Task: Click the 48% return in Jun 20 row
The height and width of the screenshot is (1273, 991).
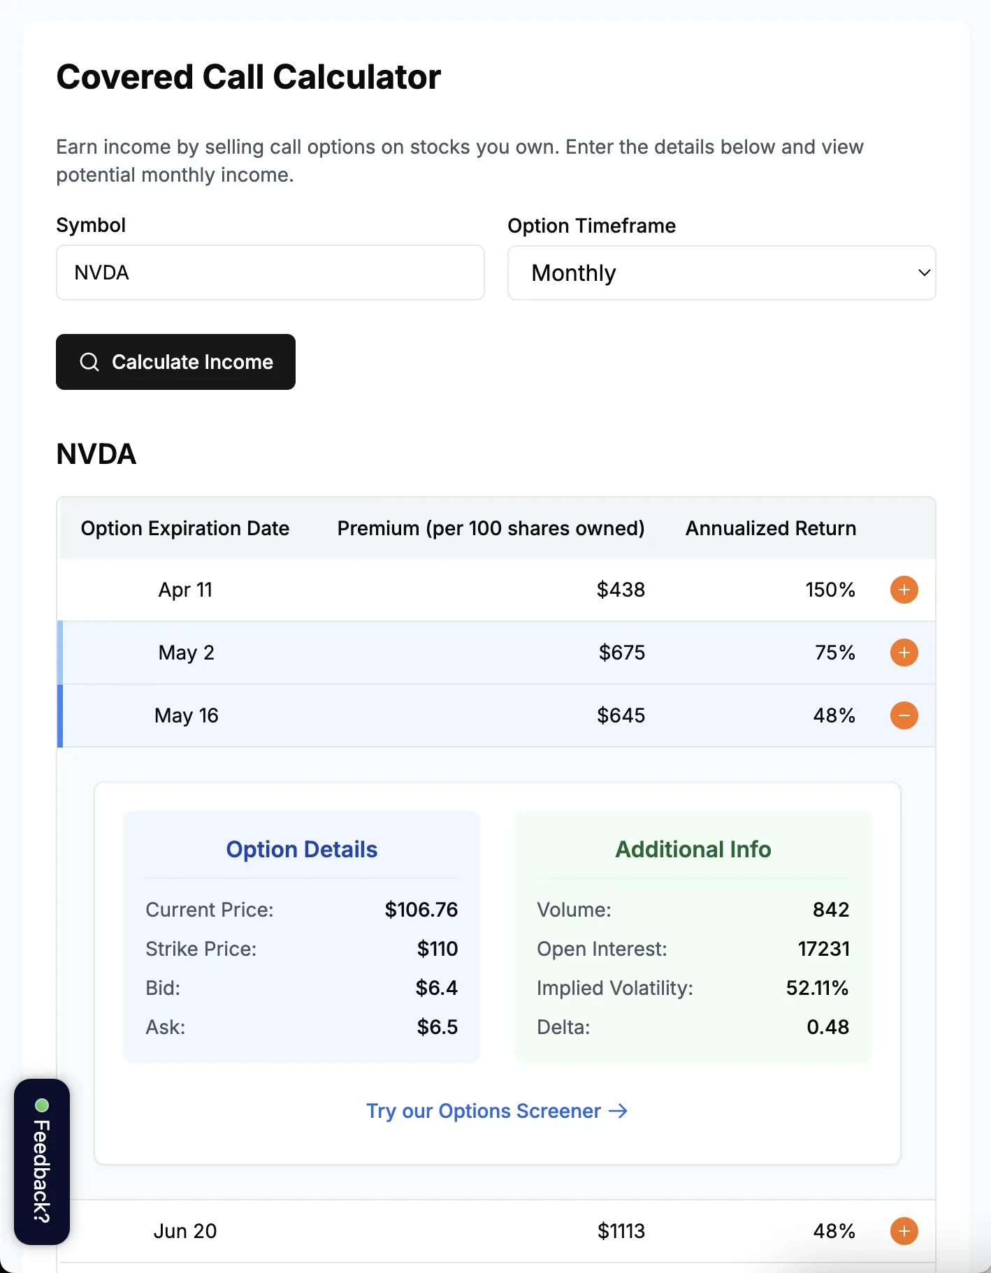Action: (x=834, y=1231)
